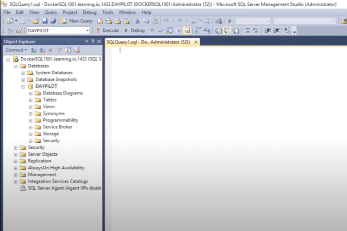Expand the Programmability folder
The height and width of the screenshot is (231, 347).
(x=31, y=121)
